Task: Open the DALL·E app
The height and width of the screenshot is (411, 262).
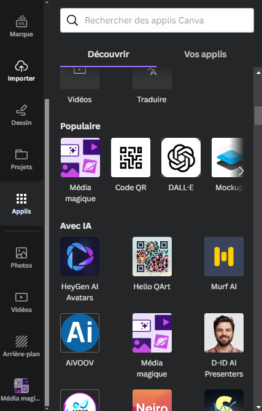Action: click(x=181, y=158)
